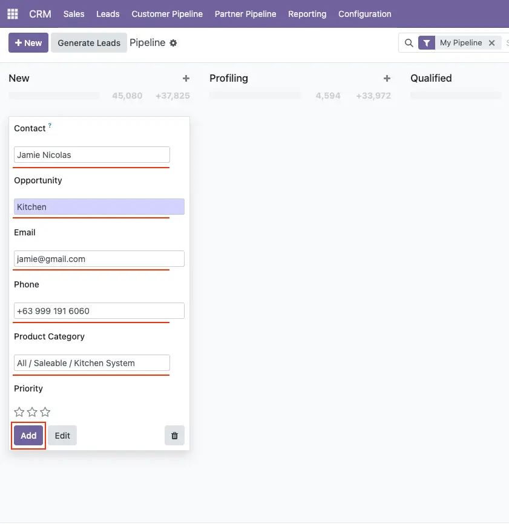
Task: Click the Pipeline settings gear icon
Action: click(x=173, y=43)
